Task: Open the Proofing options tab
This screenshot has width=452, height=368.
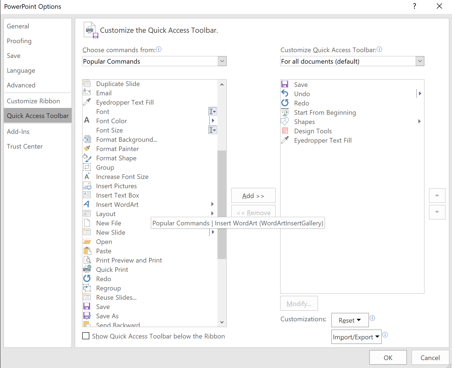Action: point(38,41)
